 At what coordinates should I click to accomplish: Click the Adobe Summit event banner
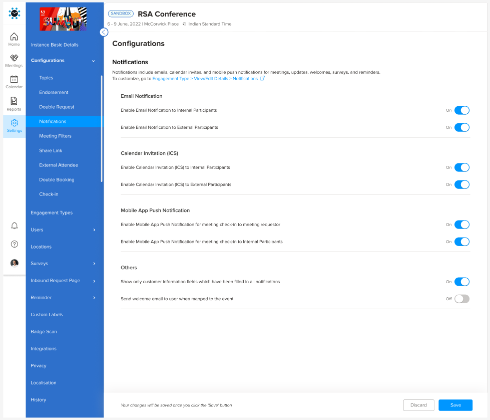(63, 19)
